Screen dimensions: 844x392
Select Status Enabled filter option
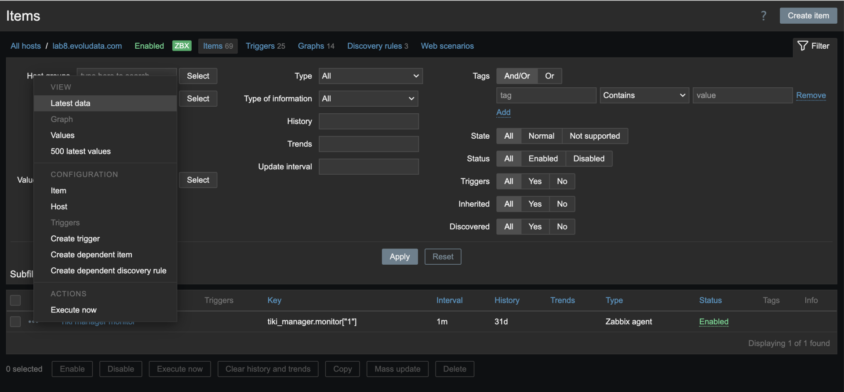tap(543, 159)
